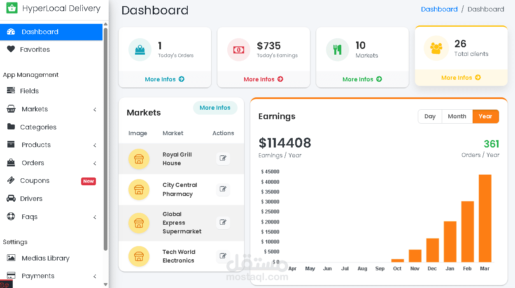Click More Infos under Today's Earnings
Screen dimensions: 515x288
(x=263, y=79)
